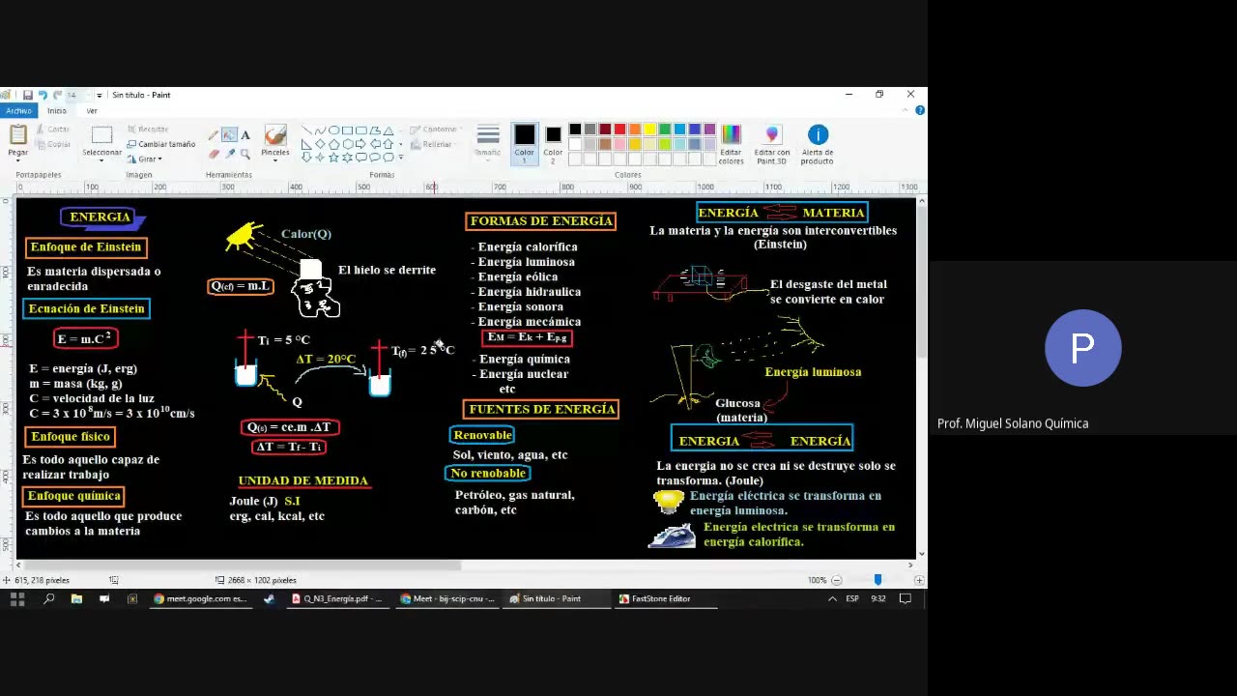The image size is (1237, 696).
Task: Select the Text tool
Action: click(245, 135)
